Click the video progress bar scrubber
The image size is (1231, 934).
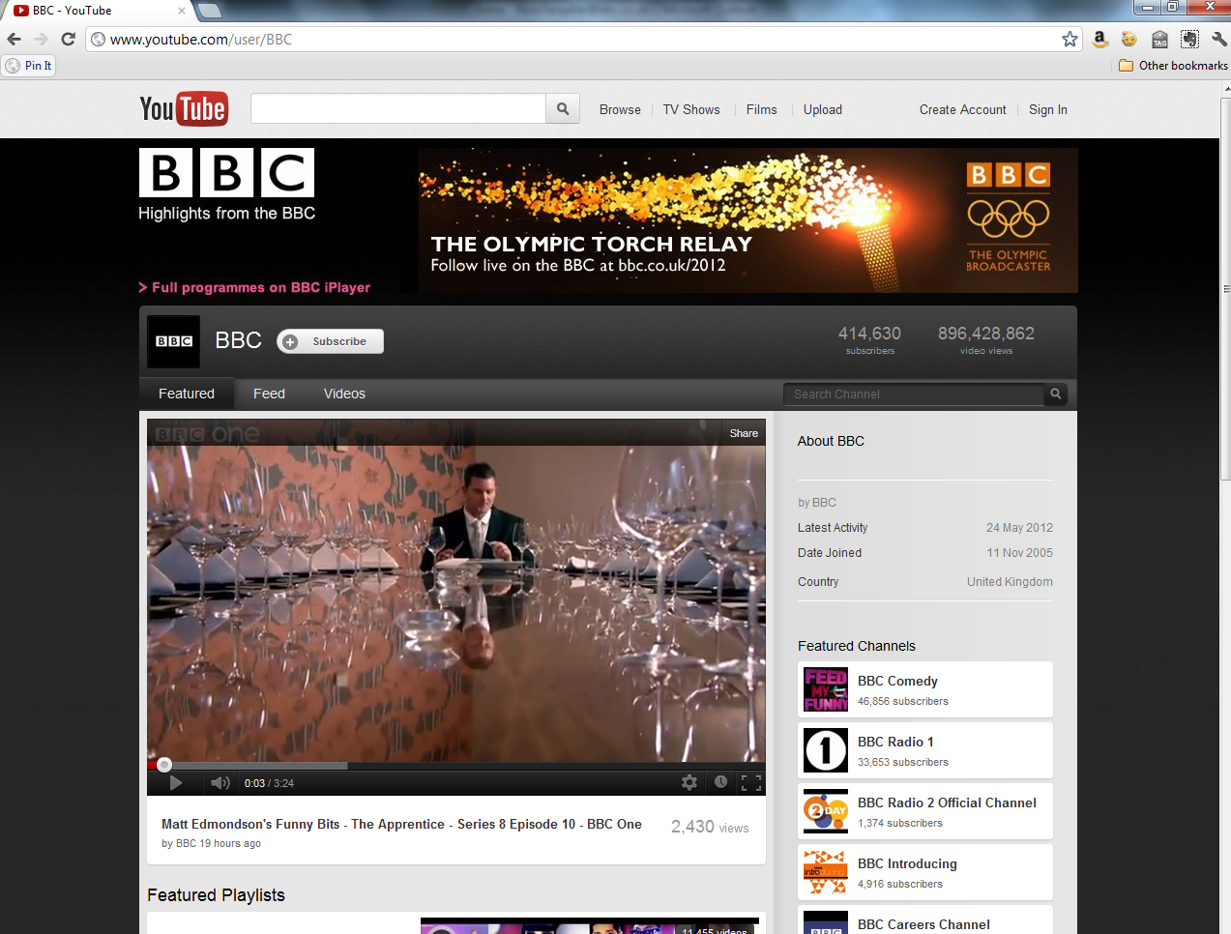tap(164, 764)
